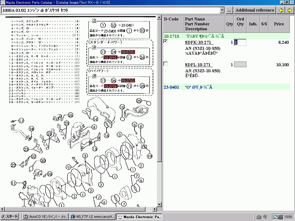This screenshot has width=295, height=221.
Task: Go to previous catalog page with left arrow
Action: pyautogui.click(x=281, y=10)
